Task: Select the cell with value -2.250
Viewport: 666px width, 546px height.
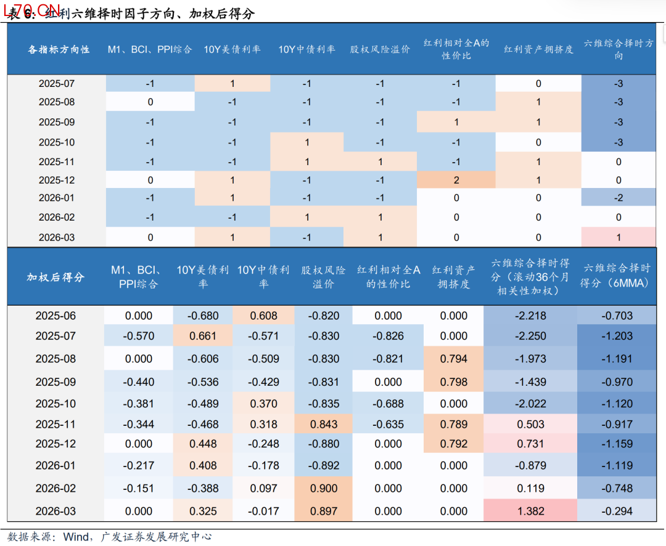Action: (x=530, y=336)
